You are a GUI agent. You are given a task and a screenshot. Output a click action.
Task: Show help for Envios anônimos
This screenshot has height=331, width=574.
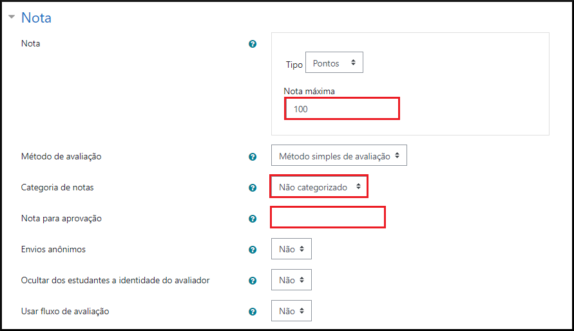pos(253,250)
